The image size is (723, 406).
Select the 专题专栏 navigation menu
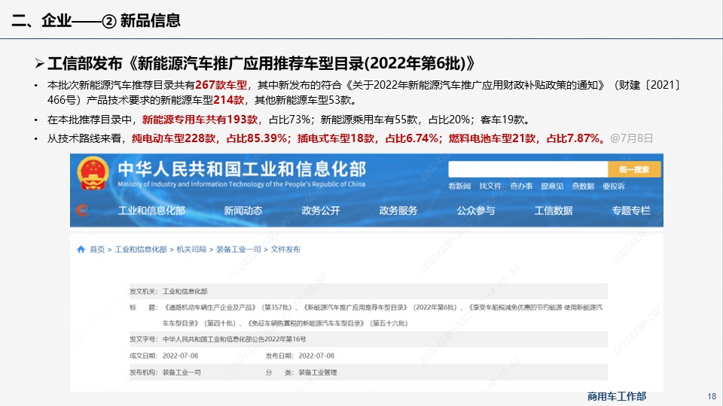[631, 211]
